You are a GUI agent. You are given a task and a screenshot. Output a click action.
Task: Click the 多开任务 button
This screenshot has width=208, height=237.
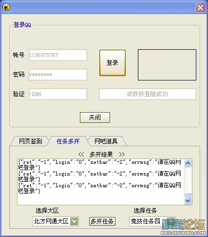[102, 221]
